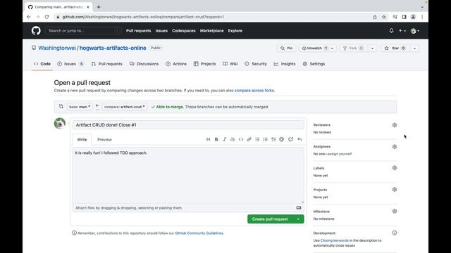Open the hogwarts-artifacts-online repository link

tap(113, 48)
